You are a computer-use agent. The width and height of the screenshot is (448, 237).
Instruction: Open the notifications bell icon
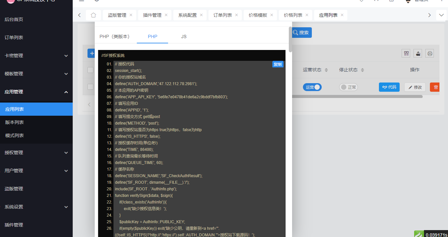pyautogui.click(x=361, y=1)
